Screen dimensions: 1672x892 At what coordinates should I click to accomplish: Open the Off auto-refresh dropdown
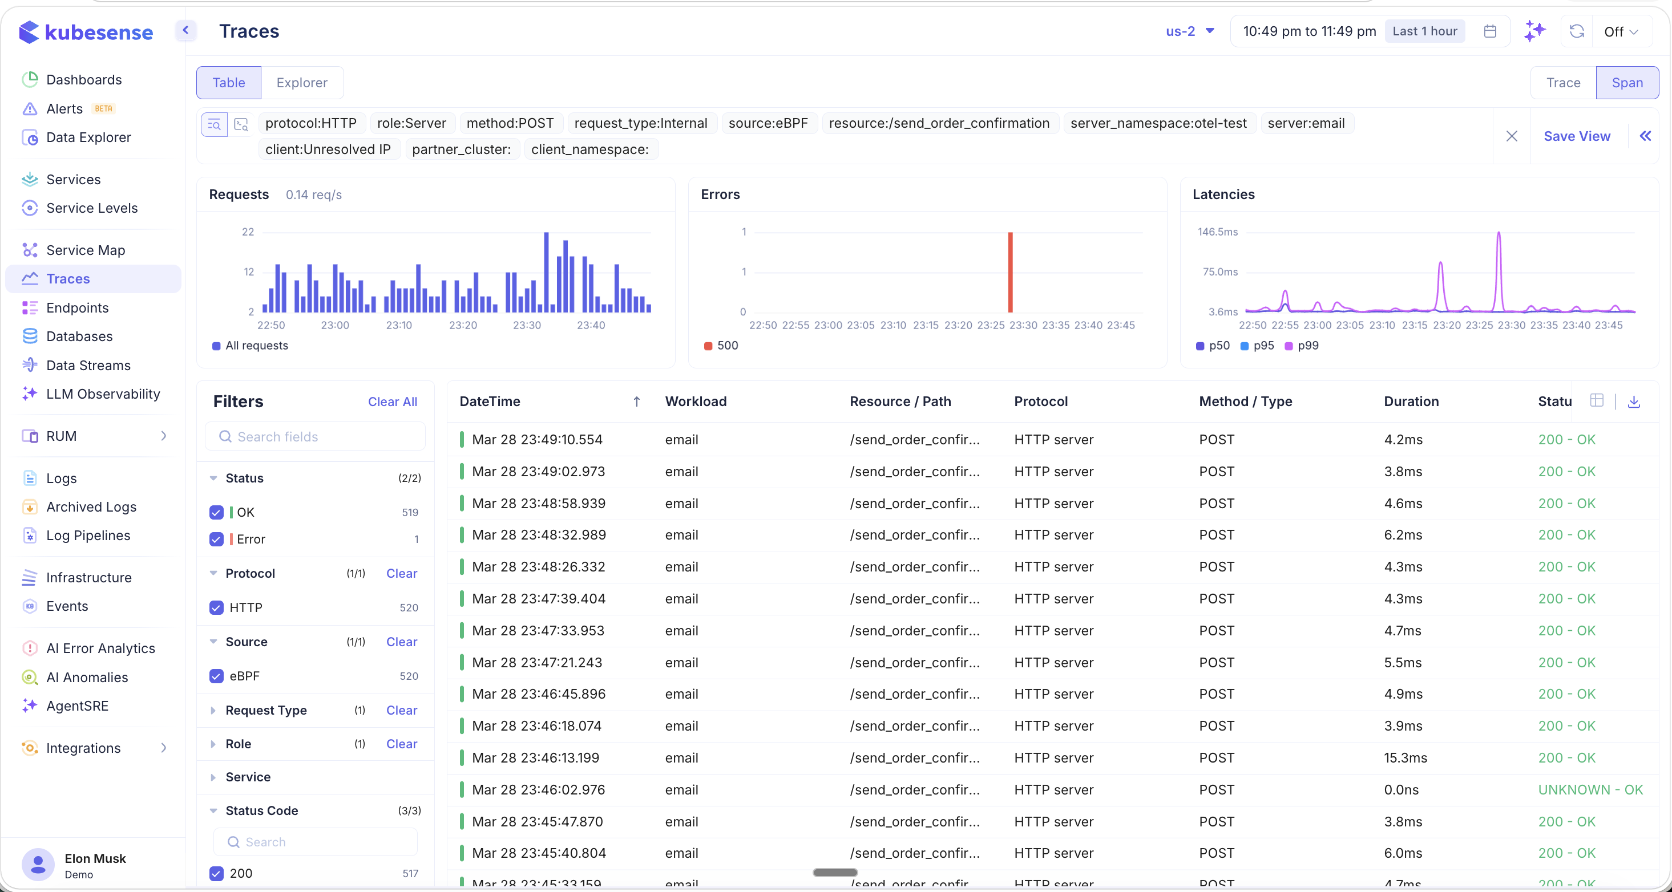coord(1621,30)
